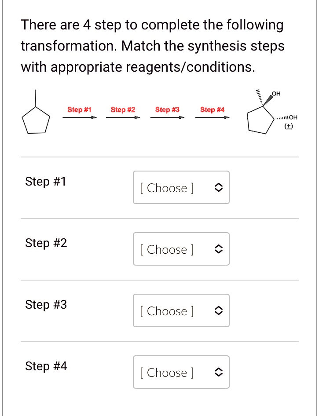Click the Step #1 dropdown chevron arrows
This screenshot has width=319, height=416.
coord(218,188)
